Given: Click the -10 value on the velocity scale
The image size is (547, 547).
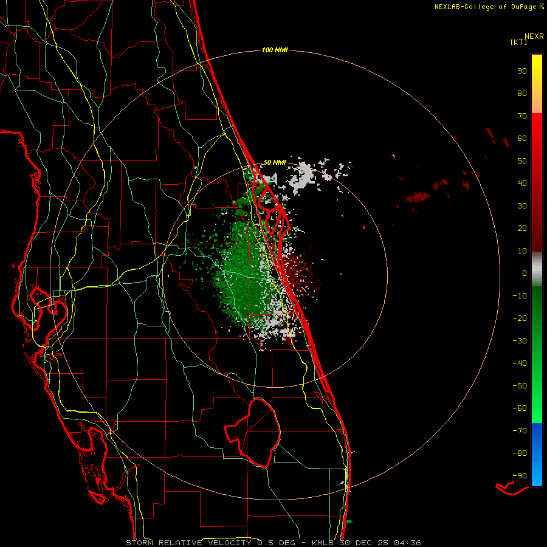Looking at the screenshot, I should point(520,296).
